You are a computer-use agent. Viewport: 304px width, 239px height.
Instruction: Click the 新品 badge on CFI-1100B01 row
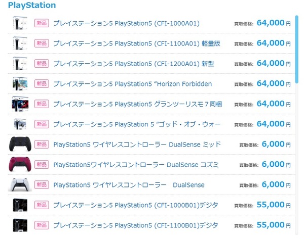42,225
